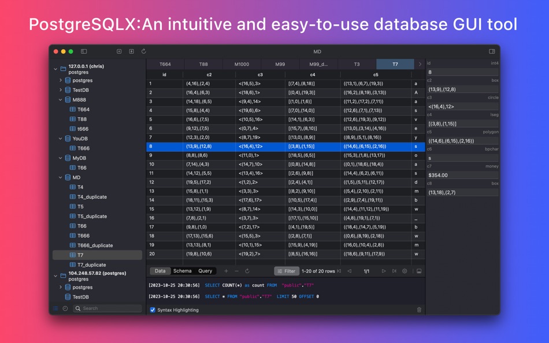Screen dimensions: 549x343
Task: Open the pagination settings gear icon
Action: (x=405, y=271)
